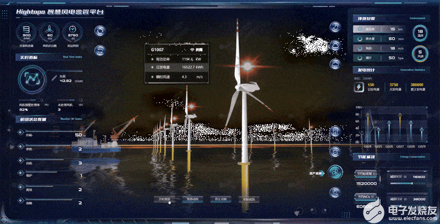Click the G1007 turbine popup title
This screenshot has width=440, height=224.
157,49
